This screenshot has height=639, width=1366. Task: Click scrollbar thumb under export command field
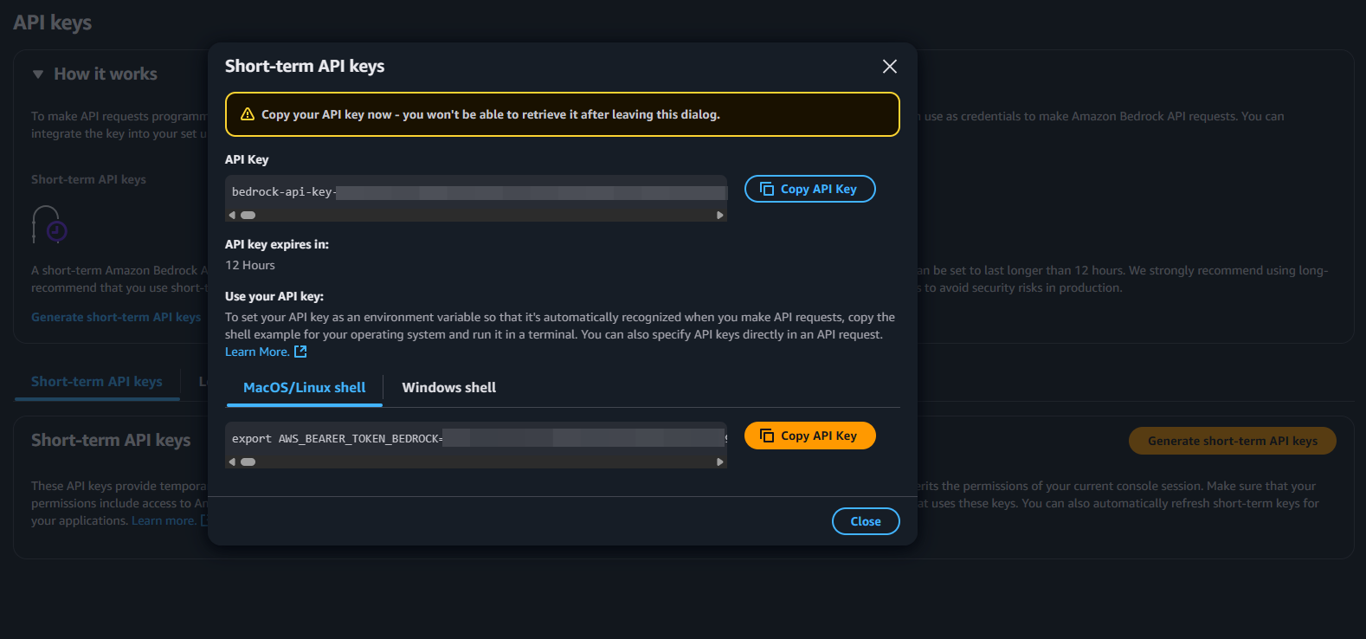click(x=248, y=462)
